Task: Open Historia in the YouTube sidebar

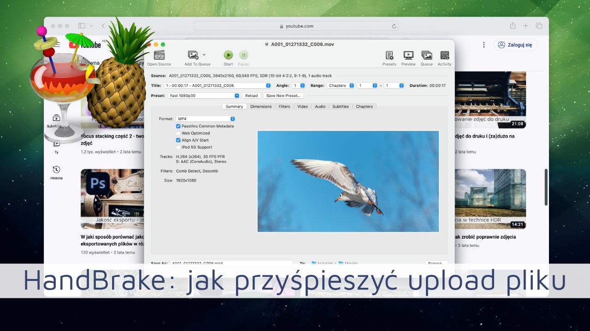Action: click(56, 172)
